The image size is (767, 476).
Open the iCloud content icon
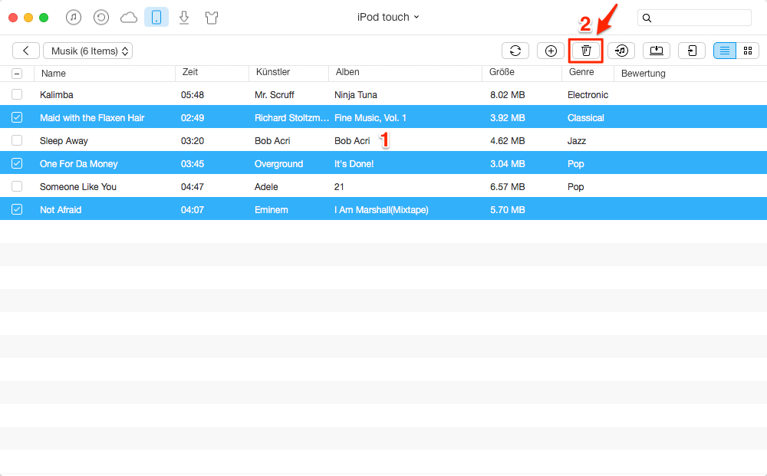[129, 18]
